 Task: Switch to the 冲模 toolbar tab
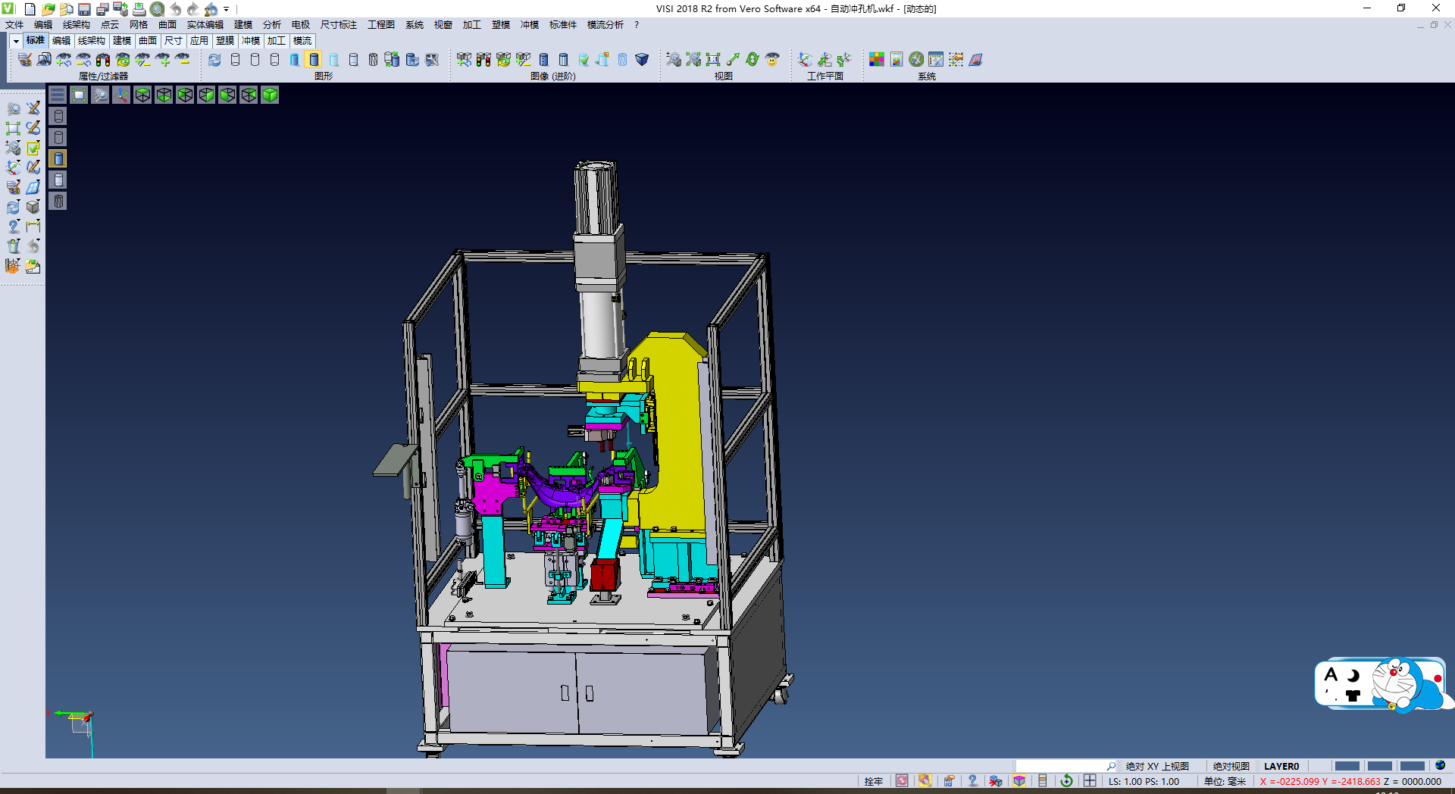(251, 41)
